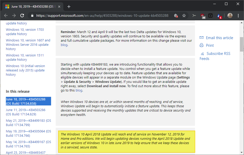Open May 14, 2019—KB4499167 release link

point(28,144)
